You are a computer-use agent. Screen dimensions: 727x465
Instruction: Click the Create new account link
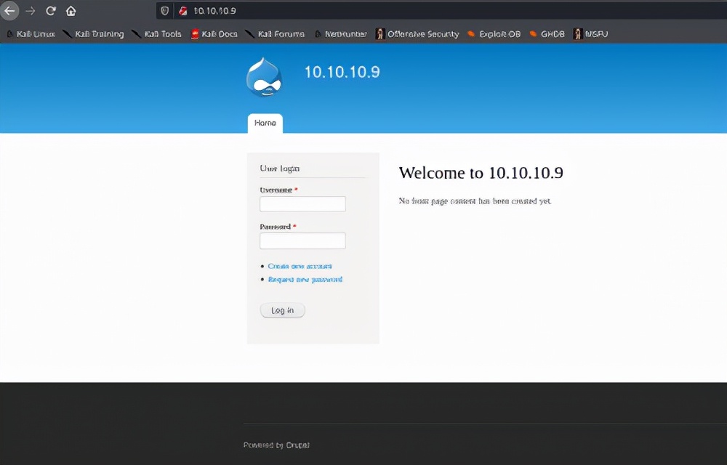[300, 266]
